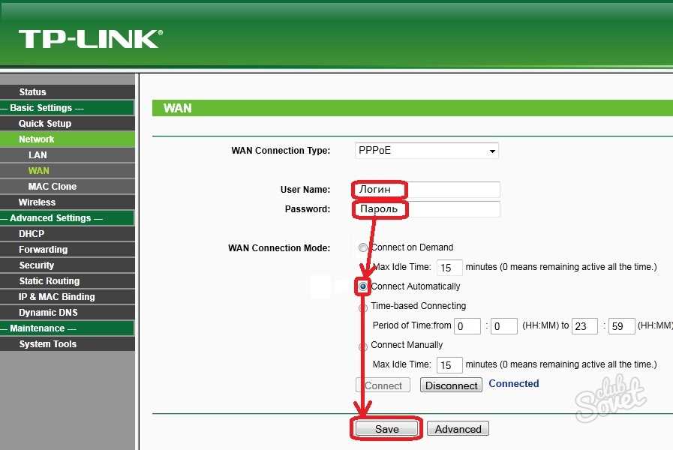This screenshot has width=673, height=450.
Task: Click Max Idle Time field under Connect Manually
Action: 449,365
